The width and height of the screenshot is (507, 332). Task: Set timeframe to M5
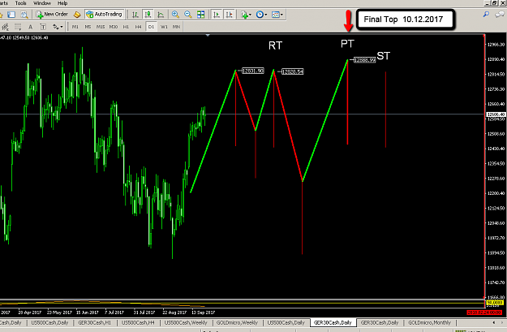(88, 27)
